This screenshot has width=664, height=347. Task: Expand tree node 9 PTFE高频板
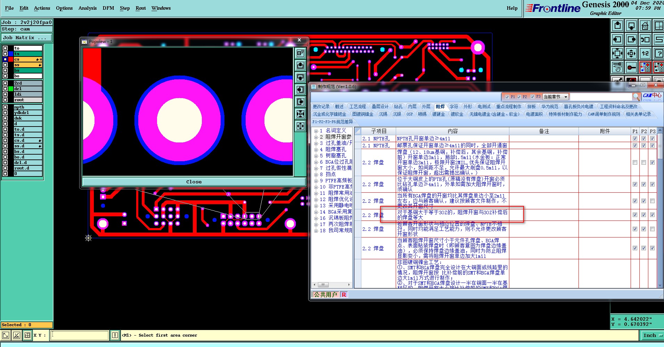pyautogui.click(x=316, y=181)
